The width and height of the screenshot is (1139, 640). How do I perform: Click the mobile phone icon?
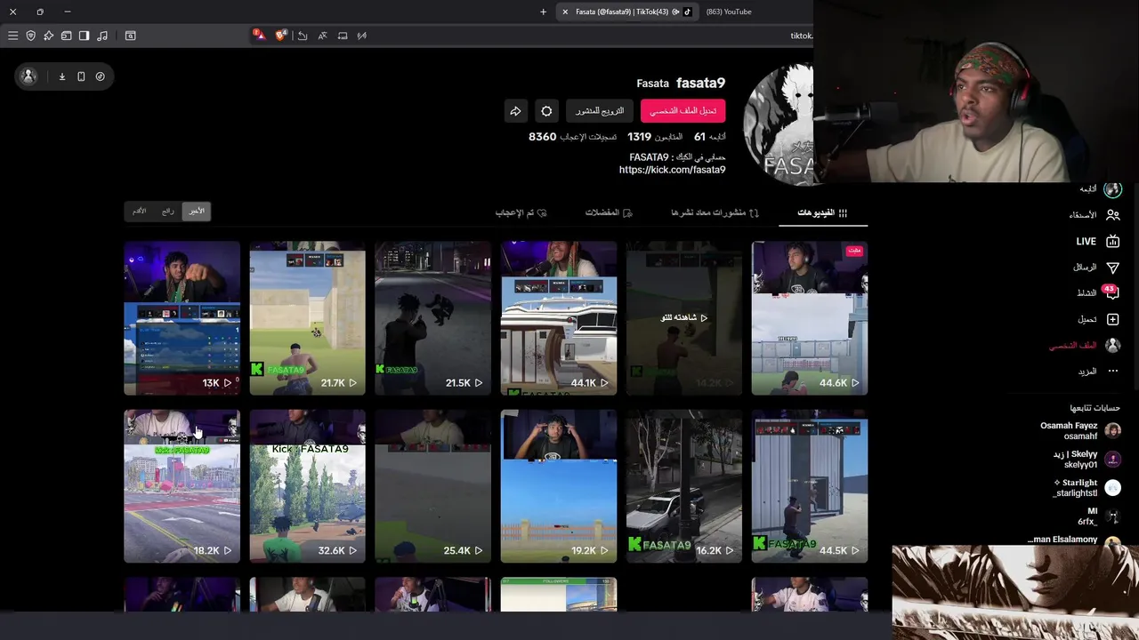(x=81, y=76)
